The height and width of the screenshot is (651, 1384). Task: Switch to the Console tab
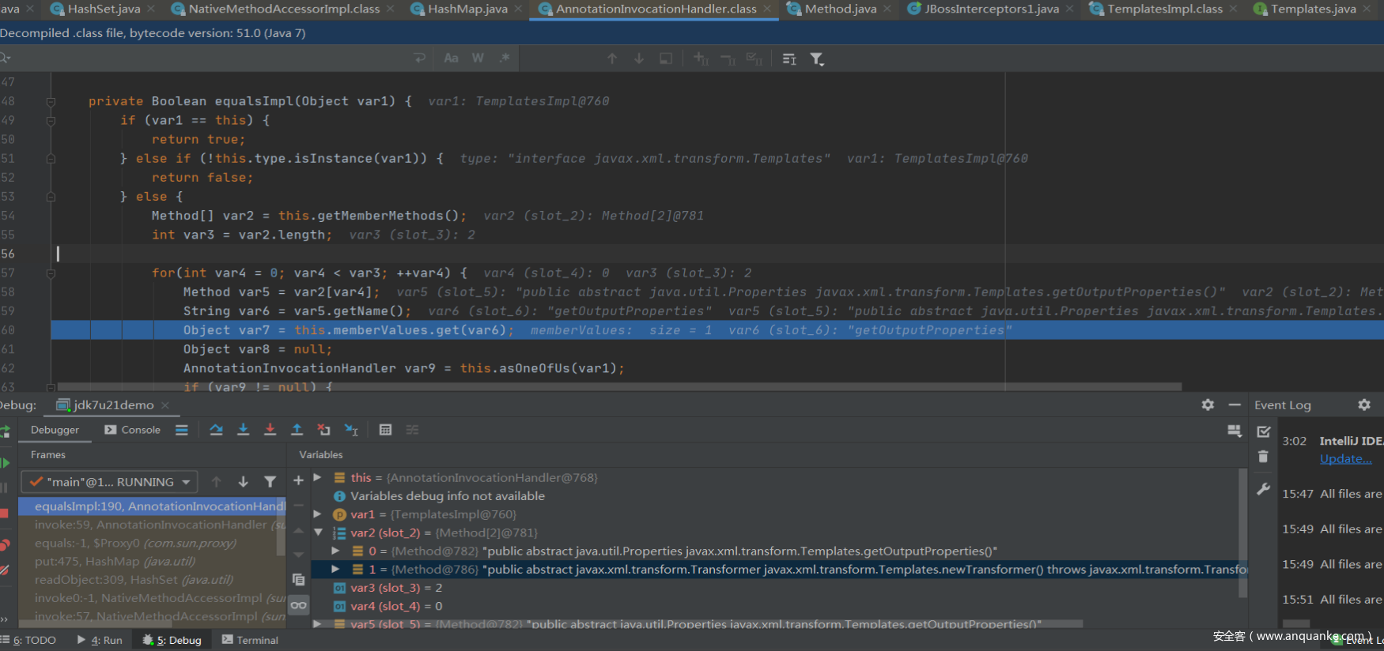(x=133, y=430)
